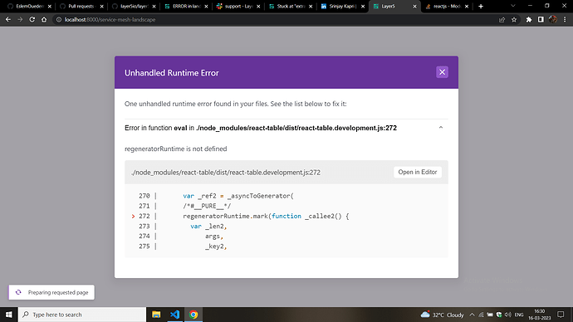Open error file with Open in Editor
The width and height of the screenshot is (573, 322).
(418, 172)
